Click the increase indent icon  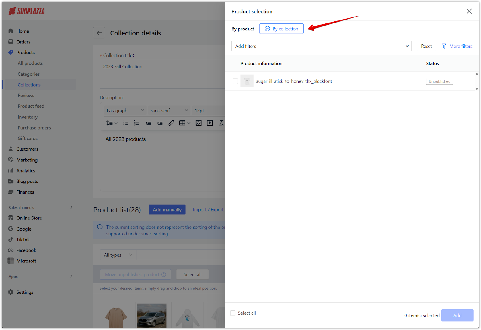pyautogui.click(x=160, y=123)
